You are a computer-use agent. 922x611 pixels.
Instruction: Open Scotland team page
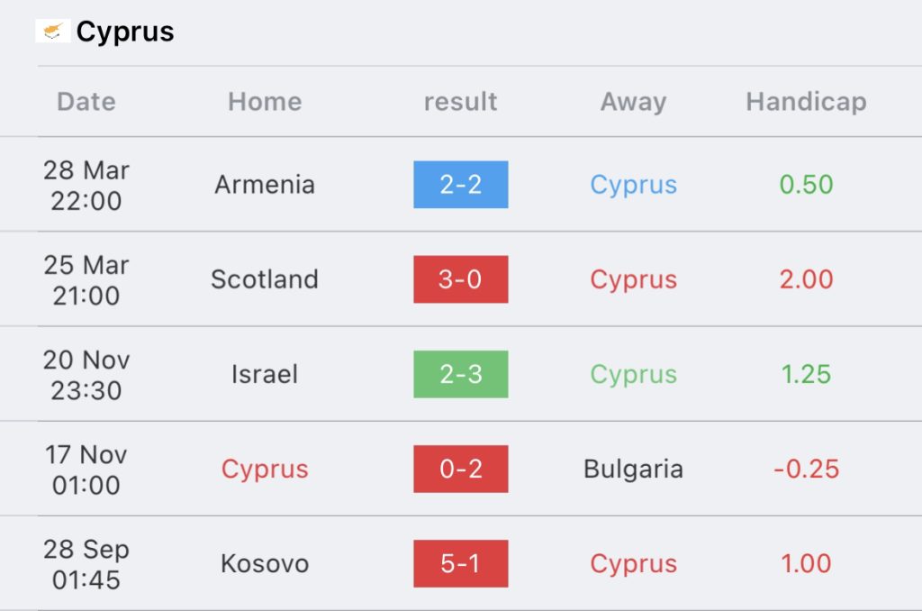tap(265, 279)
